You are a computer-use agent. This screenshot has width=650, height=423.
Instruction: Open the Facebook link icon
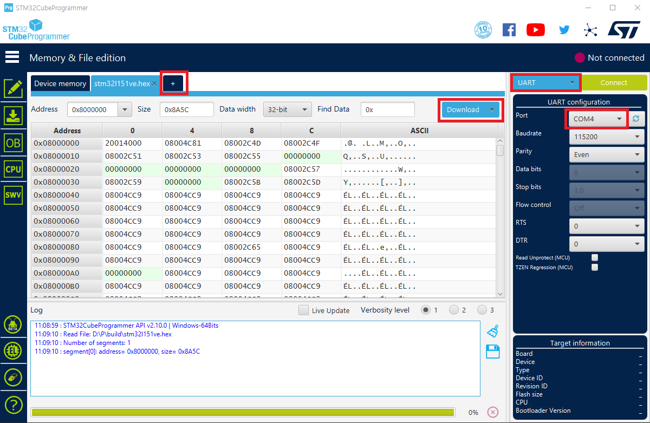509,30
